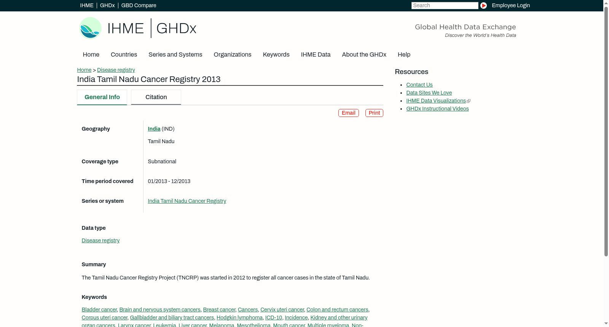Screen dimensions: 609x327
Task: Open the Organizations menu
Action: coord(233,55)
